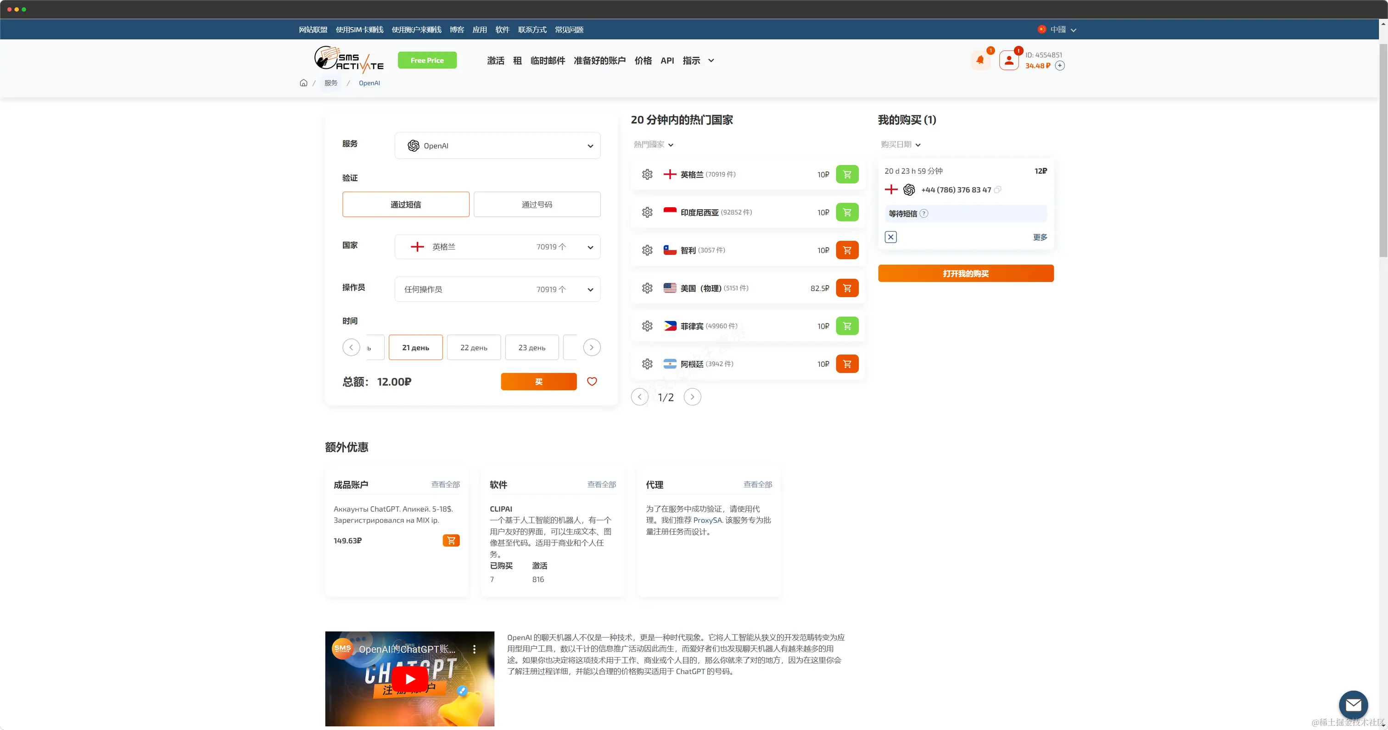Image resolution: width=1388 pixels, height=730 pixels.
Task: Expand the 任何操作员 operator dropdown
Action: (x=498, y=290)
